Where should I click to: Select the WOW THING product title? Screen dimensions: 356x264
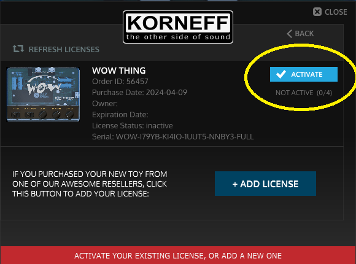[118, 71]
